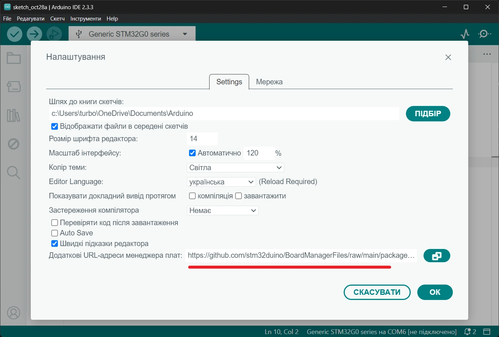The image size is (499, 337).
Task: Click the Verify sketch checkmark icon
Action: tap(15, 34)
